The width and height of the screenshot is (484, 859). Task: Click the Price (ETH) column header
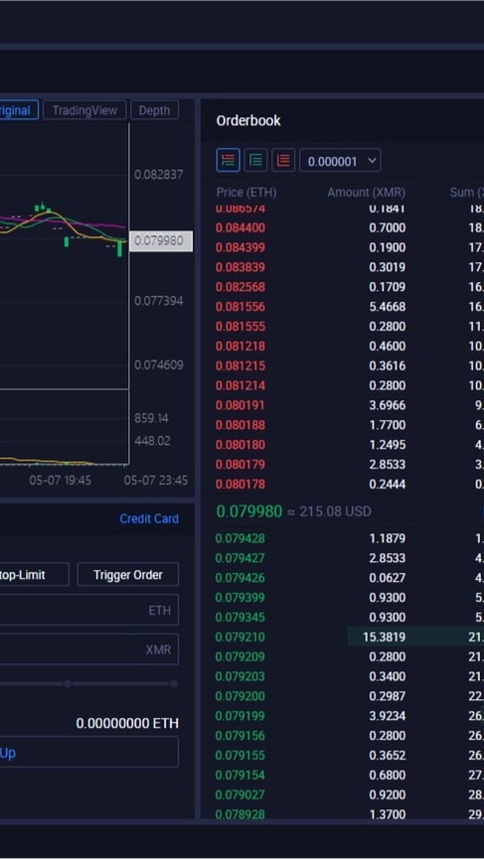246,193
